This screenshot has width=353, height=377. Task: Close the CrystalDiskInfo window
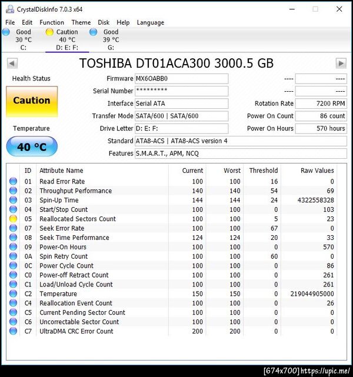coord(339,9)
